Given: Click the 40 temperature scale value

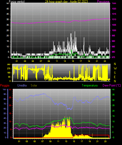Looking at the screenshot, I should 113,89.
